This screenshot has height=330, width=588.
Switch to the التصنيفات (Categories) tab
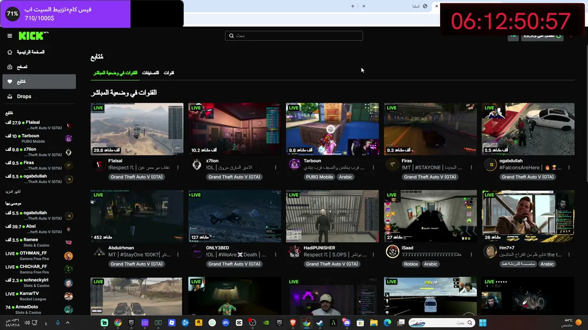tap(150, 73)
